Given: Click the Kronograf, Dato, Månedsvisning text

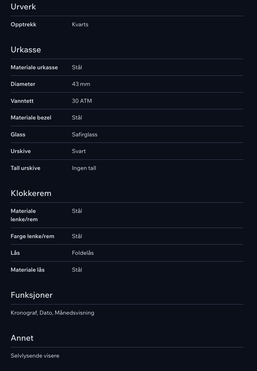Looking at the screenshot, I should (x=52, y=313).
